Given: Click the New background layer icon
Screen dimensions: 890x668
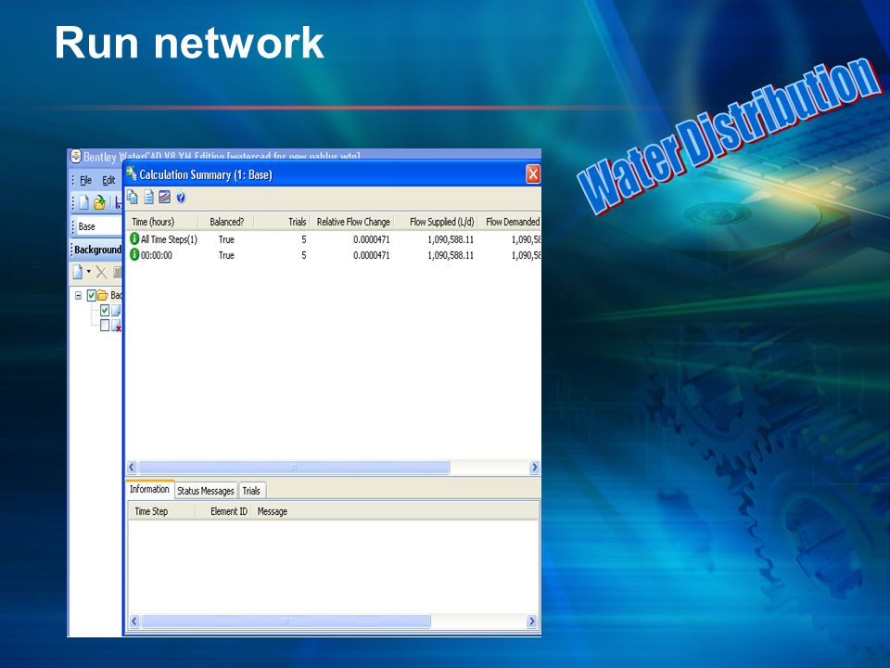Looking at the screenshot, I should pyautogui.click(x=78, y=273).
